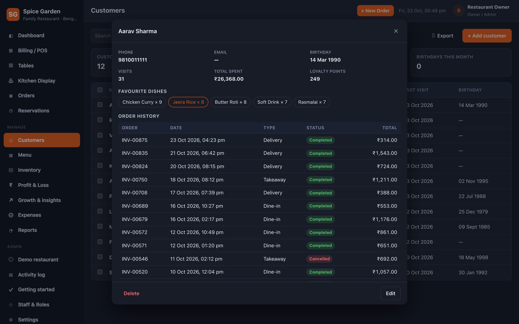Delete the Aarav Sharma customer

point(131,293)
